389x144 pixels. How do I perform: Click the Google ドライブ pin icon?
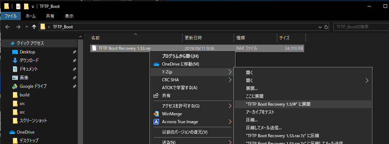tap(74, 86)
